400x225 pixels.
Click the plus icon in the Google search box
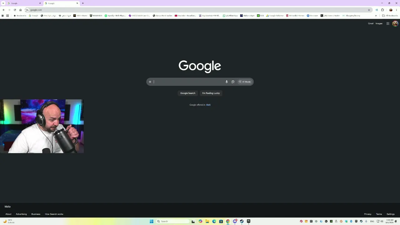[x=150, y=82]
